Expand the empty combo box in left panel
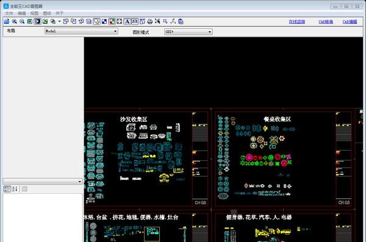Viewport: 366px width, 242px height. (x=43, y=181)
